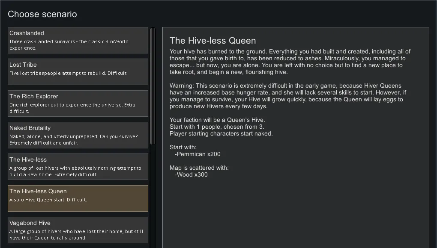Click the "Choose scenario" page title
Viewport: 437px width, 248px height.
point(42,14)
